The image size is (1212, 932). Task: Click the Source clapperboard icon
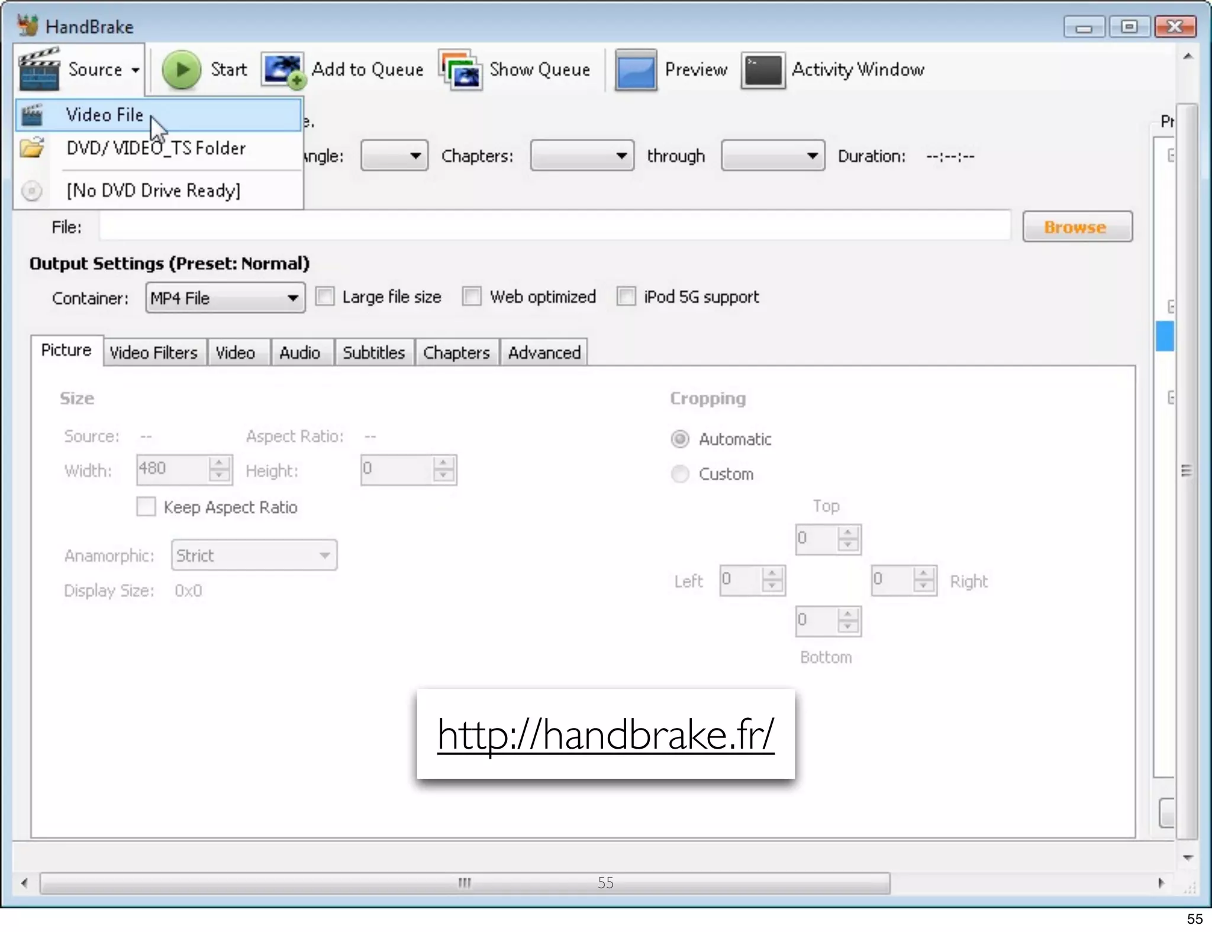click(x=39, y=69)
